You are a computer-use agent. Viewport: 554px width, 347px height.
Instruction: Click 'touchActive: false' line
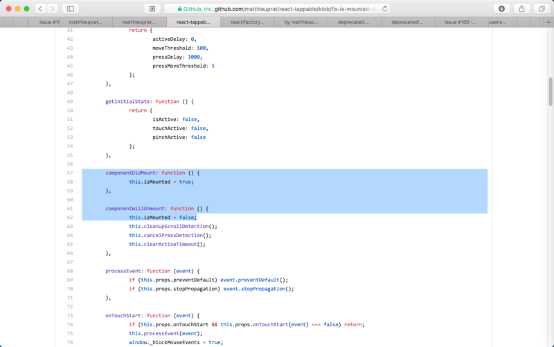point(181,129)
